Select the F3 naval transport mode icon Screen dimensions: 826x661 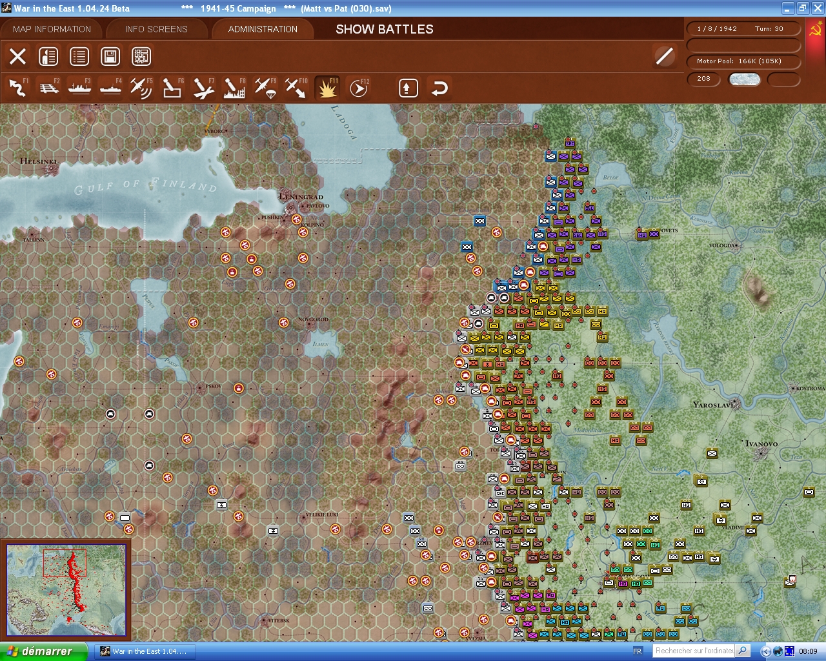click(x=80, y=88)
